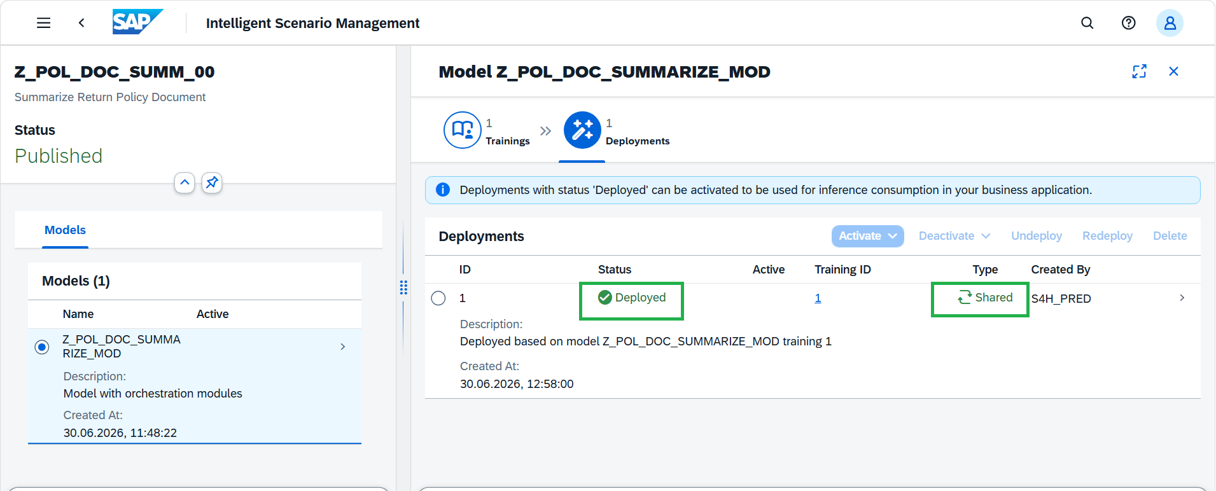Click the Type column header
Viewport: 1216px width, 491px height.
tap(985, 270)
